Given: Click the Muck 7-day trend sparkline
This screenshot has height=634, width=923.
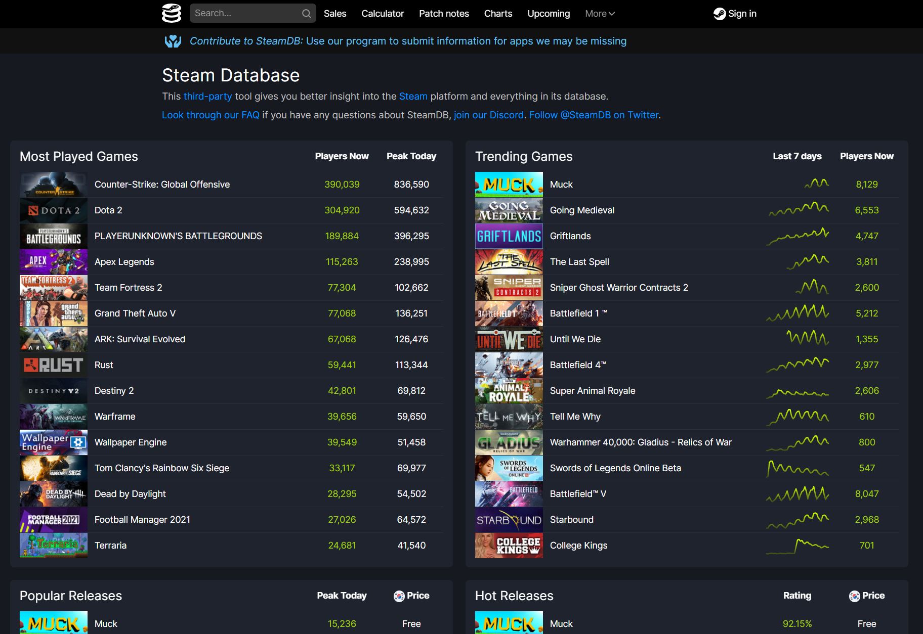Looking at the screenshot, I should point(816,184).
